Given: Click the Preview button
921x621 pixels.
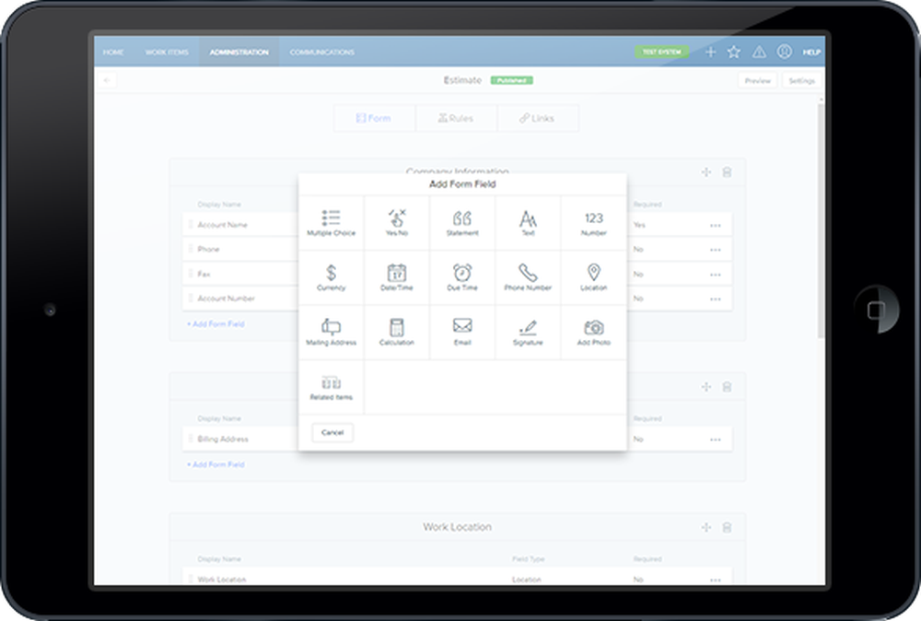Looking at the screenshot, I should point(757,80).
